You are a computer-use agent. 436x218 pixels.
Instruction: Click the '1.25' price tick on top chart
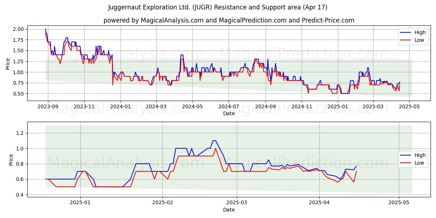click(19, 61)
